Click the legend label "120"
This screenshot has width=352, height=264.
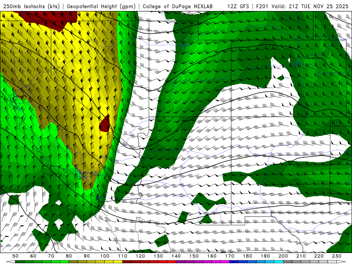[140, 256]
